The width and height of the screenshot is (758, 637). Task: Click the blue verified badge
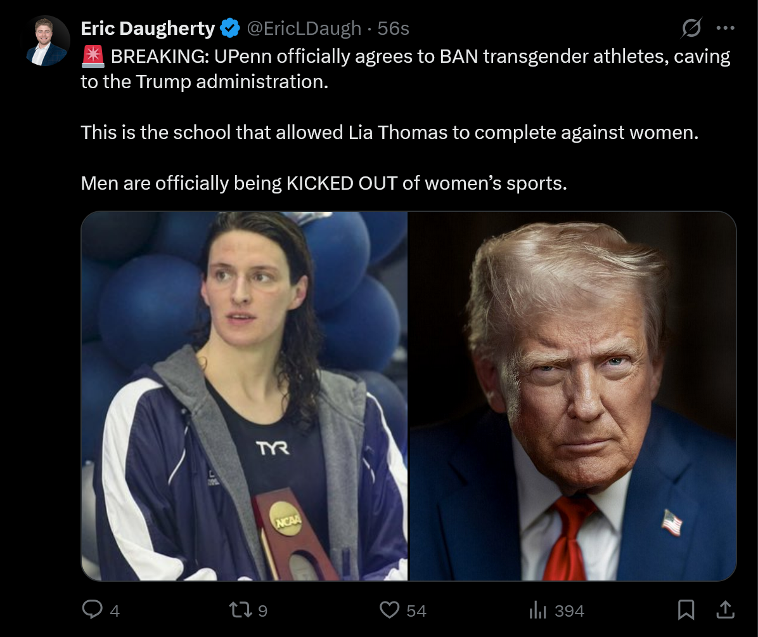230,28
